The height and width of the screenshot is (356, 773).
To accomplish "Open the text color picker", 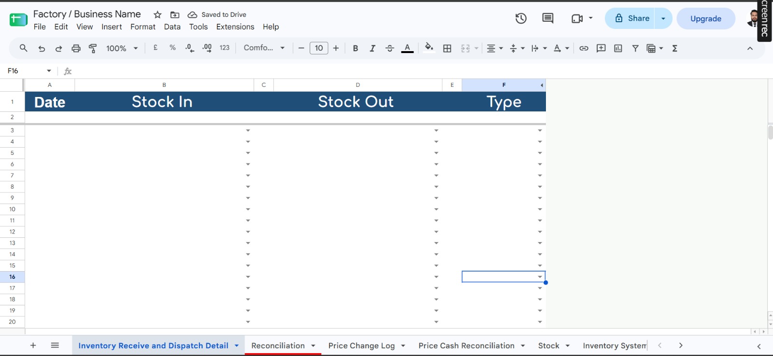I will [x=407, y=48].
